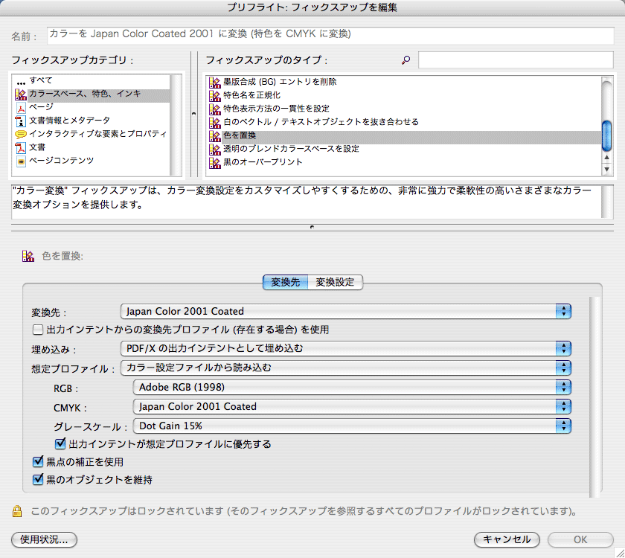Uncheck 黒のオブジェクトを維持 checkbox
The height and width of the screenshot is (558, 625).
[39, 480]
